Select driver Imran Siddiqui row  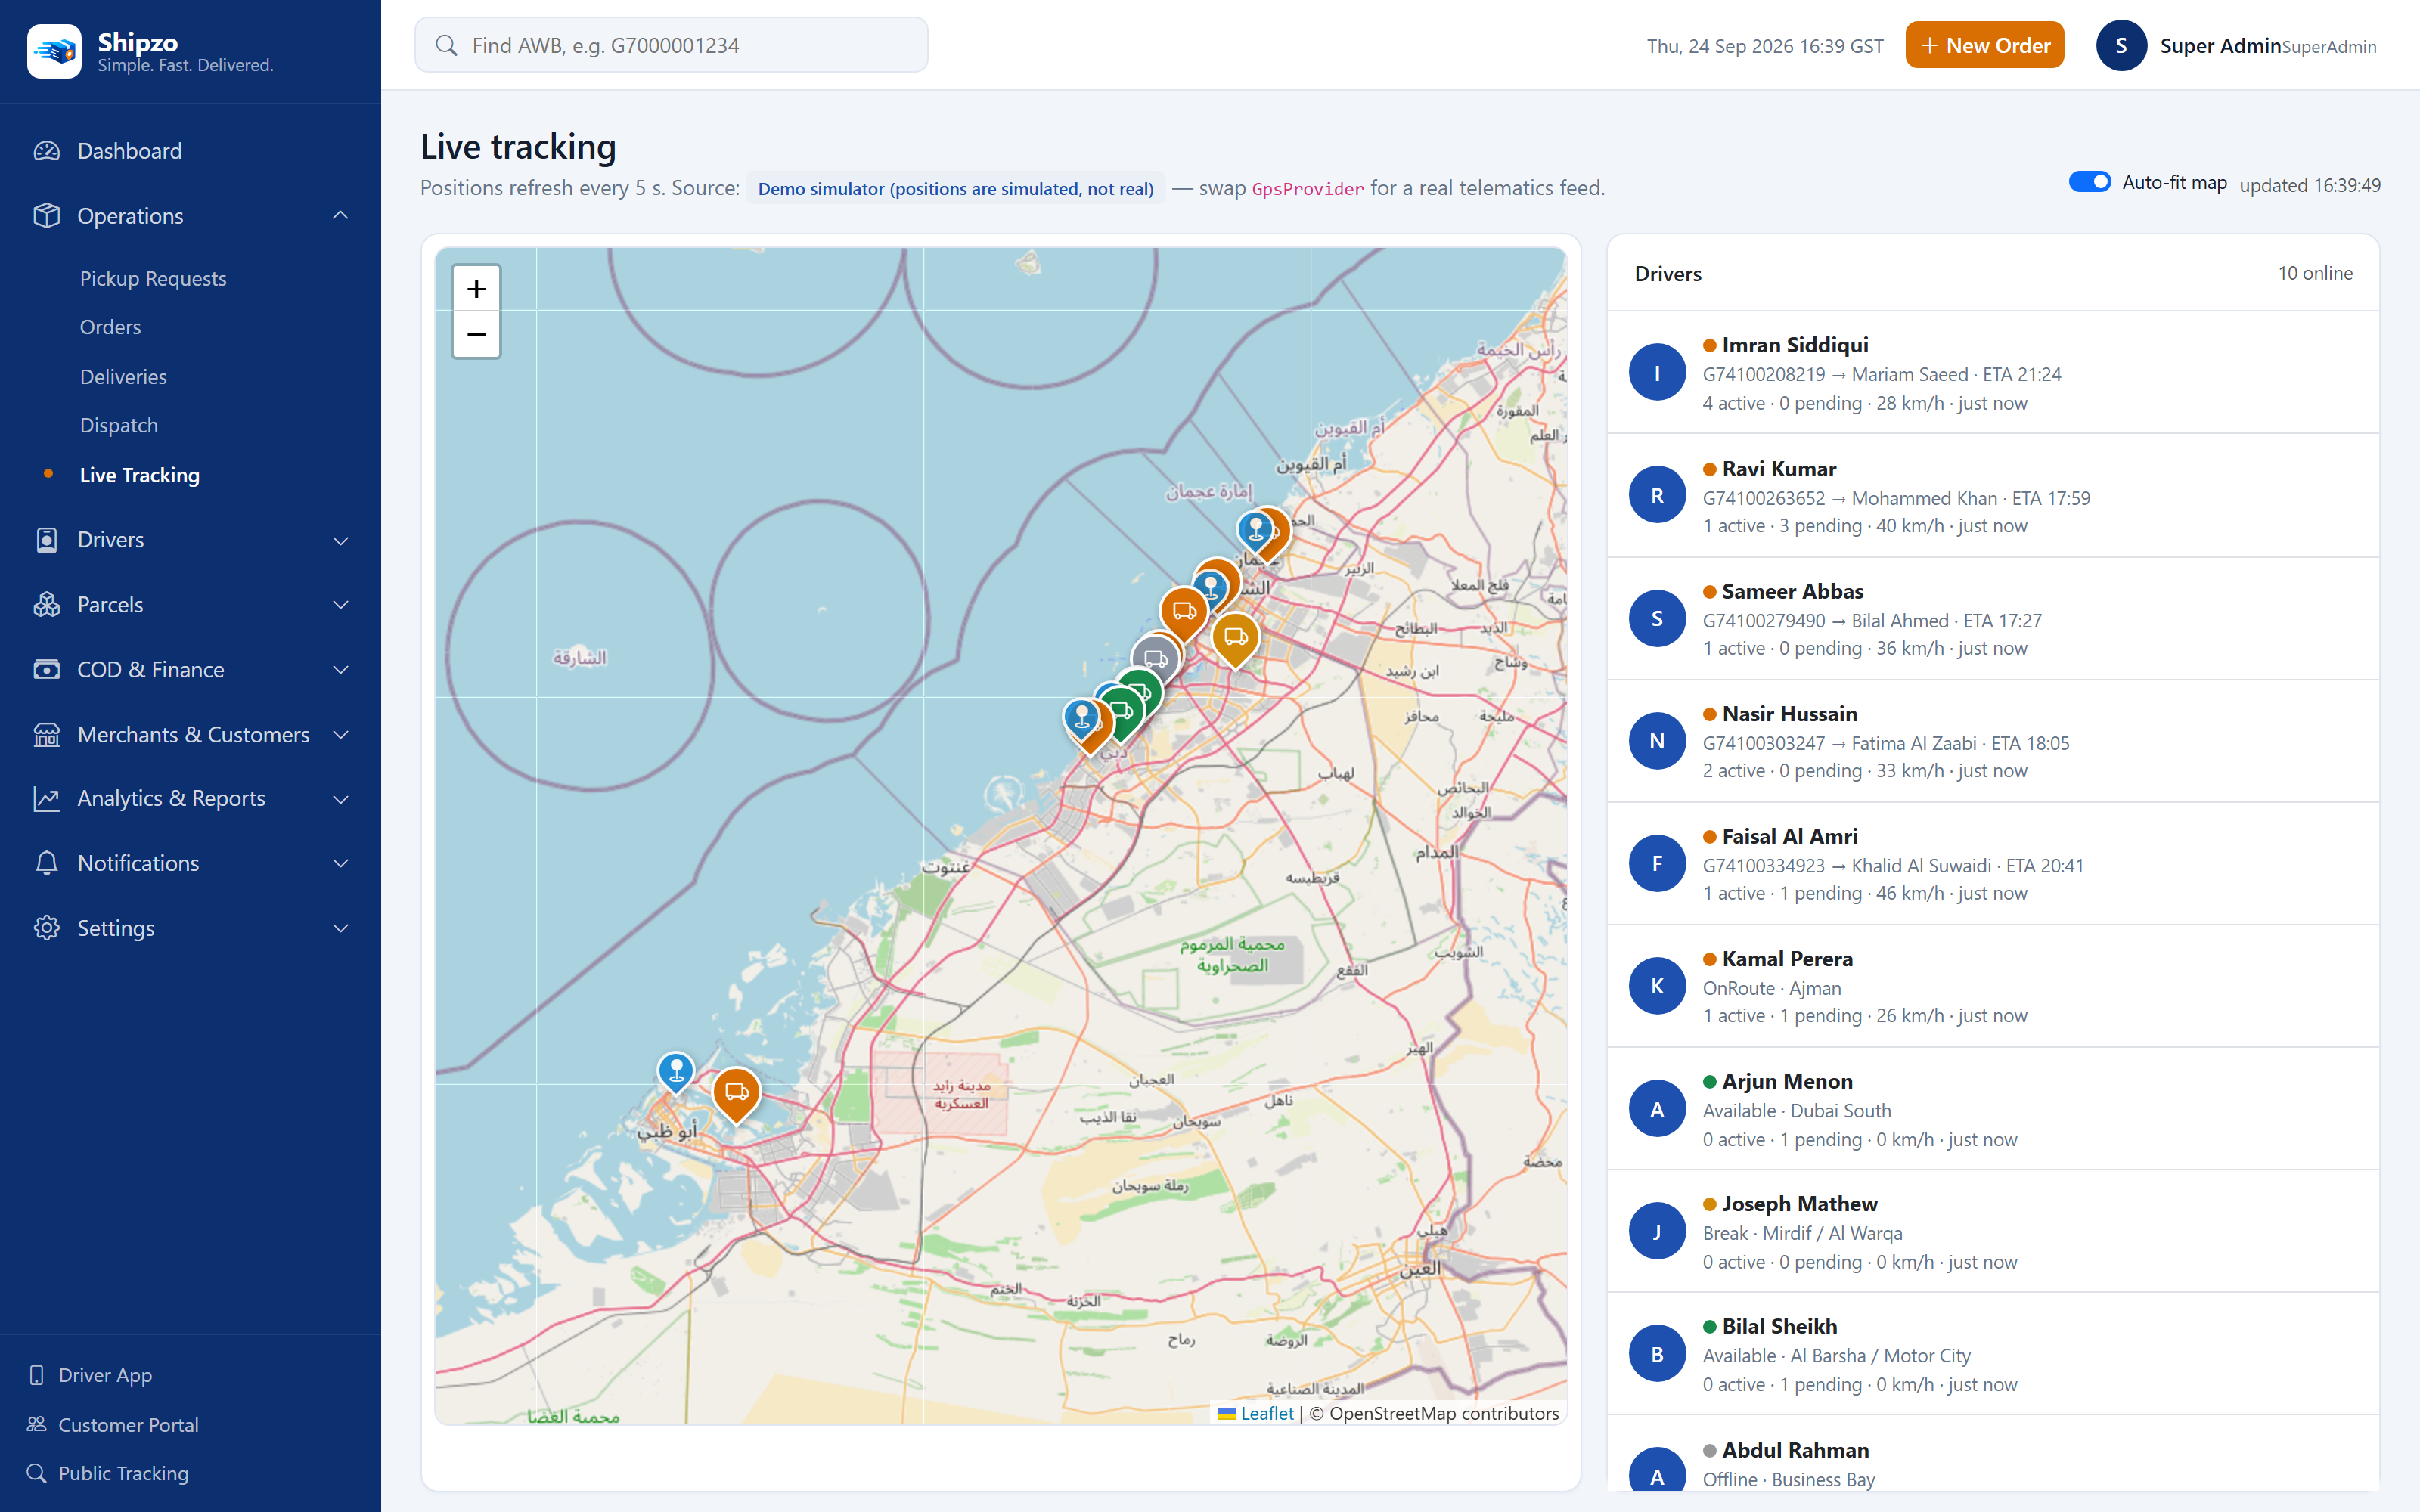(x=1992, y=373)
